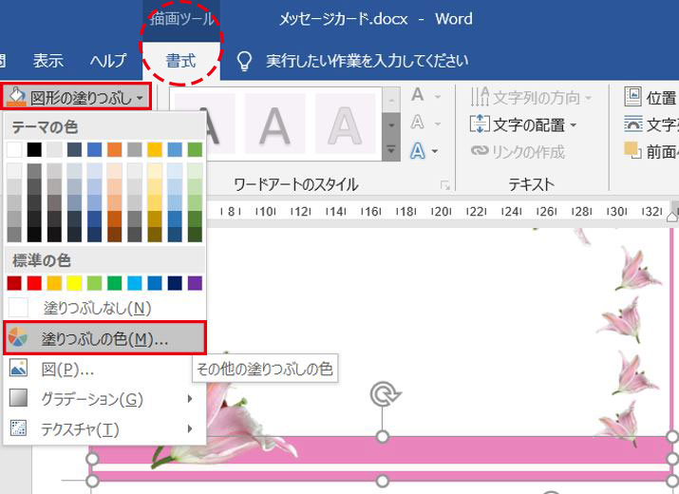Viewport: 679px width, 494px height.
Task: Select standard dark navy color swatch
Action: (175, 283)
